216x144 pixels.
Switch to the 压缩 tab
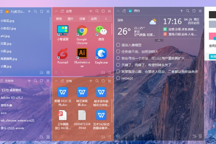coord(82,19)
